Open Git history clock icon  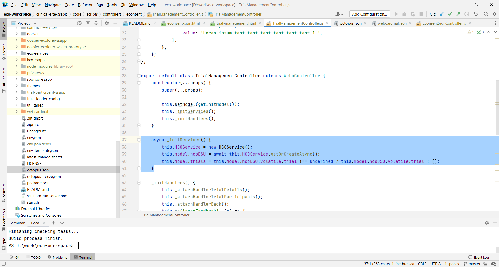tap(467, 14)
